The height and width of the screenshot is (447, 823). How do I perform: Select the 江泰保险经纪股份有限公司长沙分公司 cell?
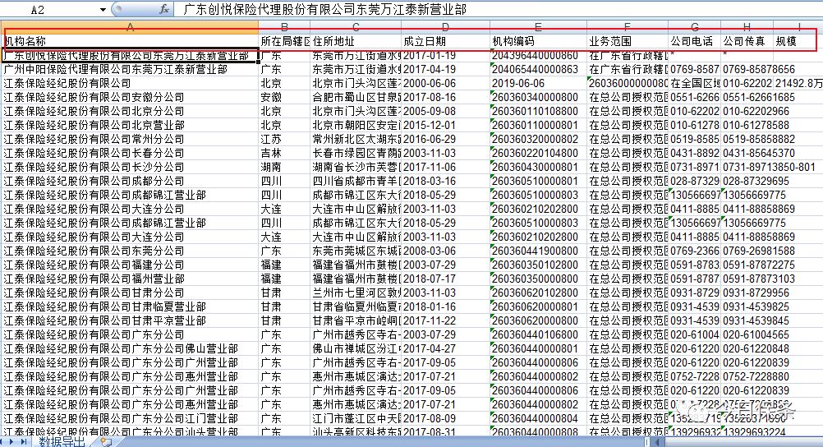pos(130,167)
